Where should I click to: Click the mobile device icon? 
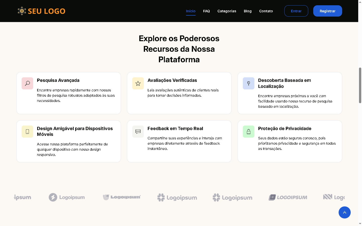point(27,132)
